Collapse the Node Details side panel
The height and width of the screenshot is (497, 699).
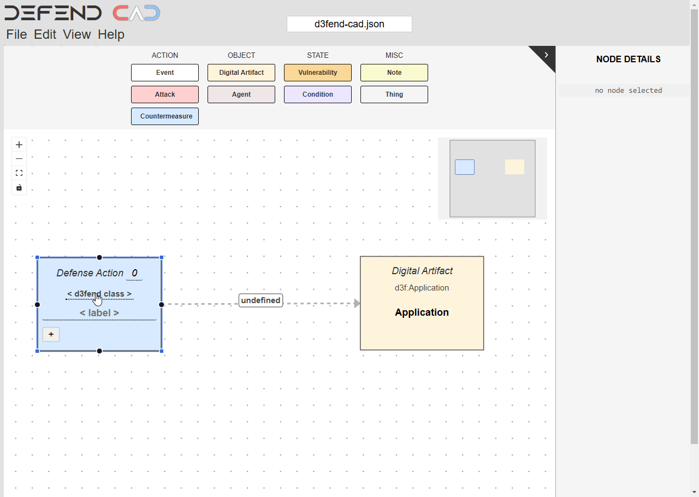[x=546, y=55]
